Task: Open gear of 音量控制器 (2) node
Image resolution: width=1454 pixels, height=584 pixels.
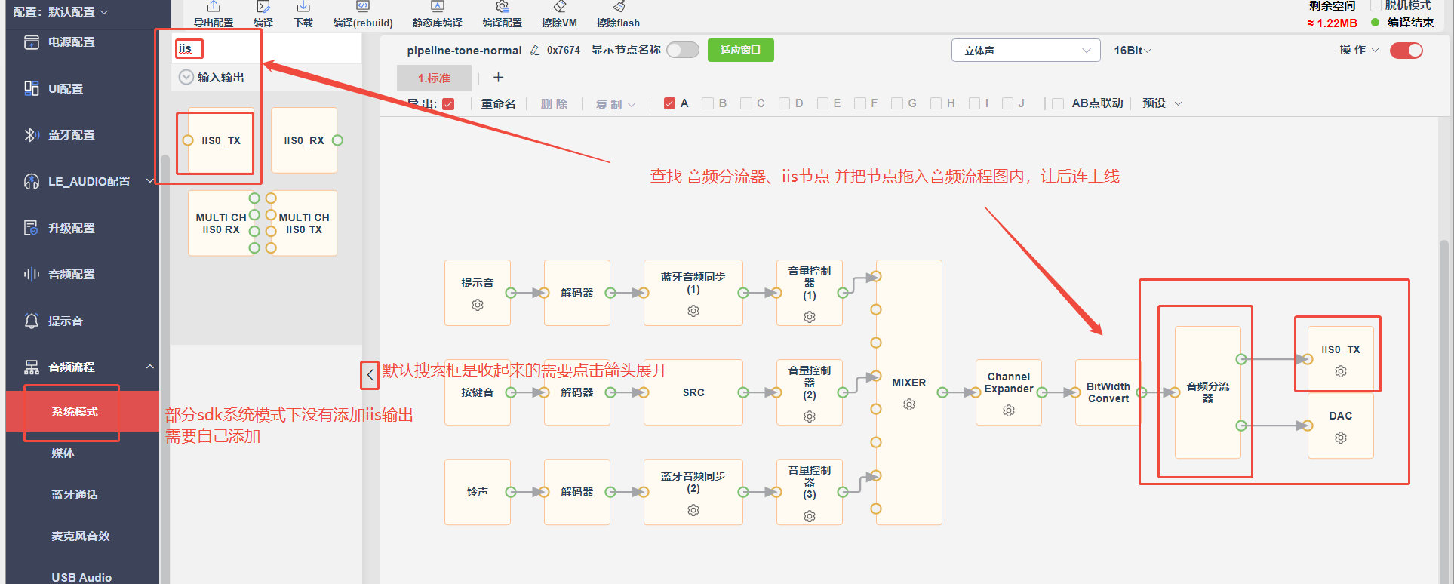Action: click(x=810, y=416)
